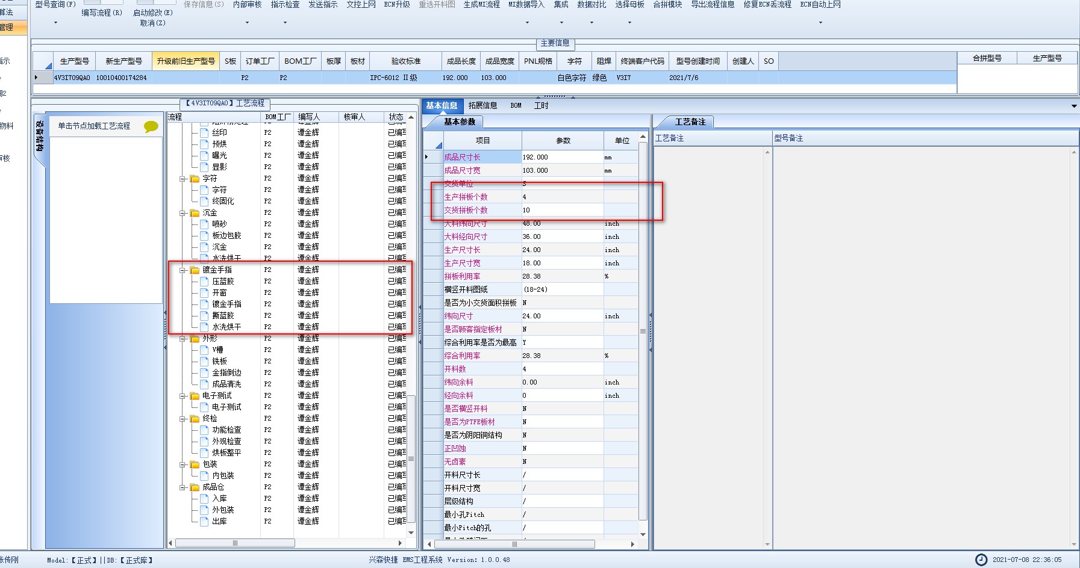
Task: Click the 文控上网 toolbar button
Action: [361, 5]
